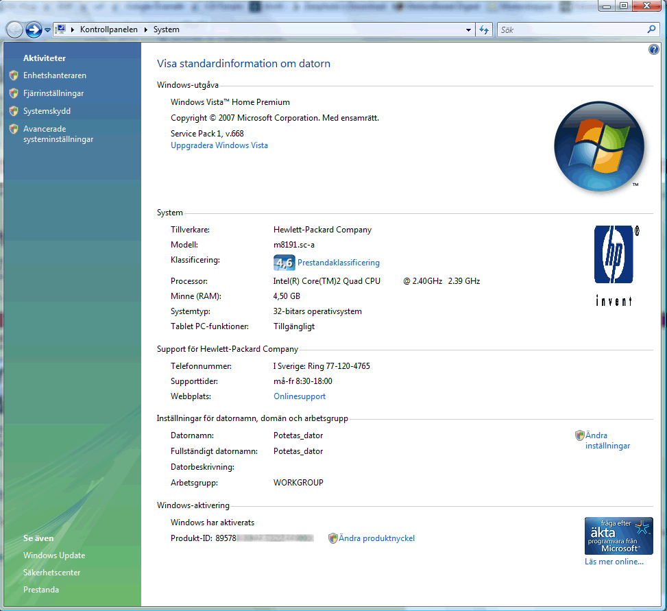Click the Refresh button beside address bar
Screen dimensions: 667x611
[484, 29]
